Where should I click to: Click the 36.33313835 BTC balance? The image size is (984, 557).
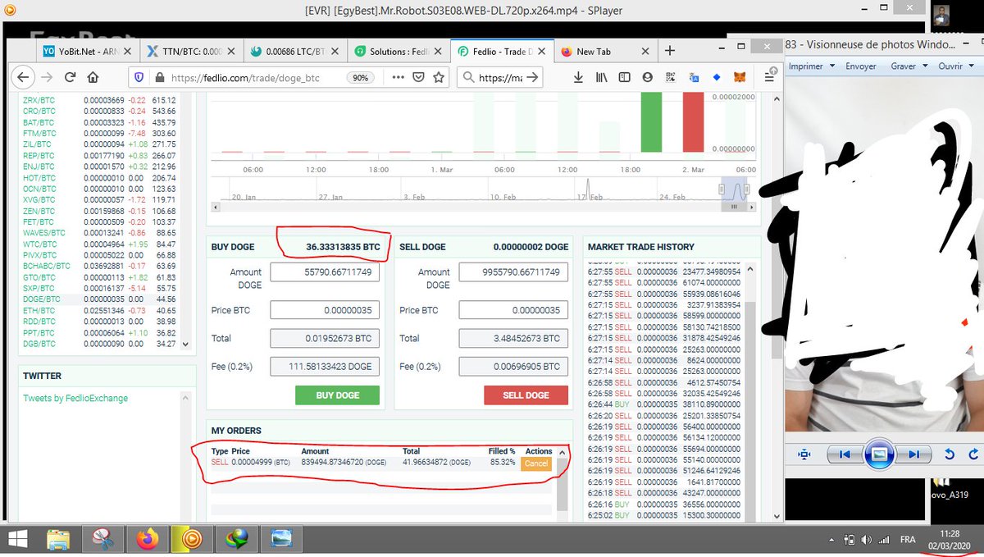tap(343, 246)
